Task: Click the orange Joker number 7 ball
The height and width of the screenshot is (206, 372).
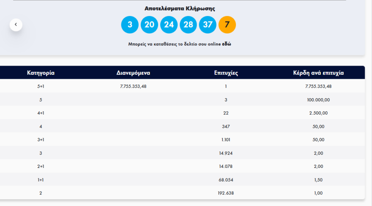Action: point(227,25)
